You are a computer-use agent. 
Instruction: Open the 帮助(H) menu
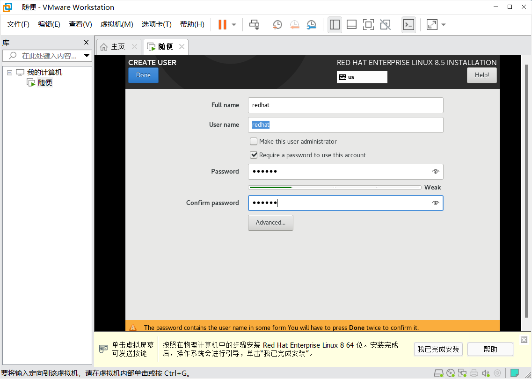pyautogui.click(x=192, y=24)
